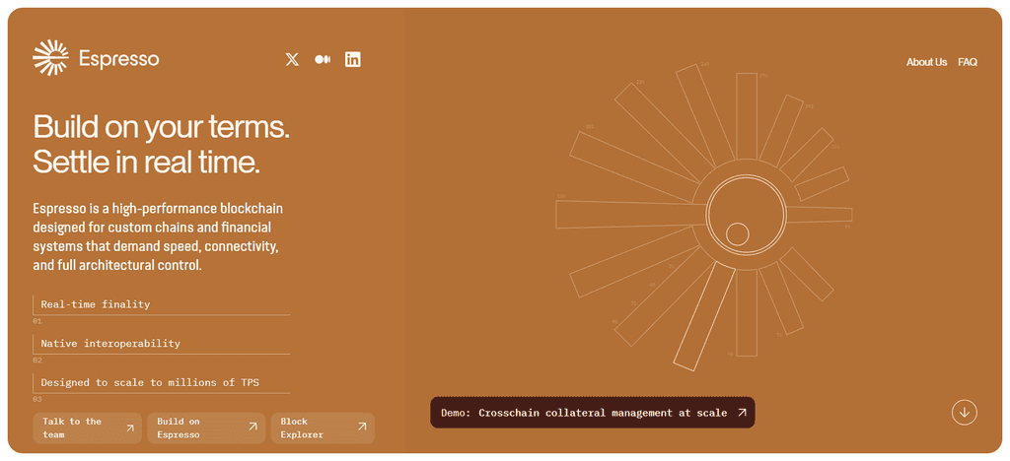Click the arrow icon in Talk to the team
1010x461 pixels.
[x=129, y=428]
